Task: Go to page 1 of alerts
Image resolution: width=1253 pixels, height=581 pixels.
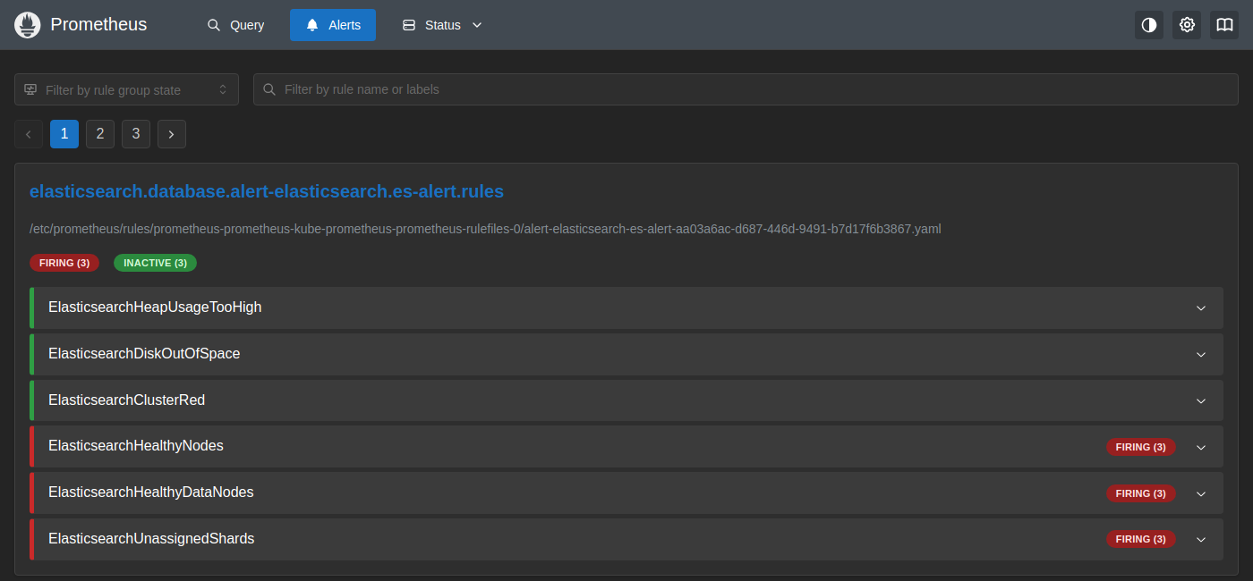Action: pos(64,134)
